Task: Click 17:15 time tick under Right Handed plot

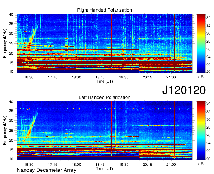Action: 53,77
